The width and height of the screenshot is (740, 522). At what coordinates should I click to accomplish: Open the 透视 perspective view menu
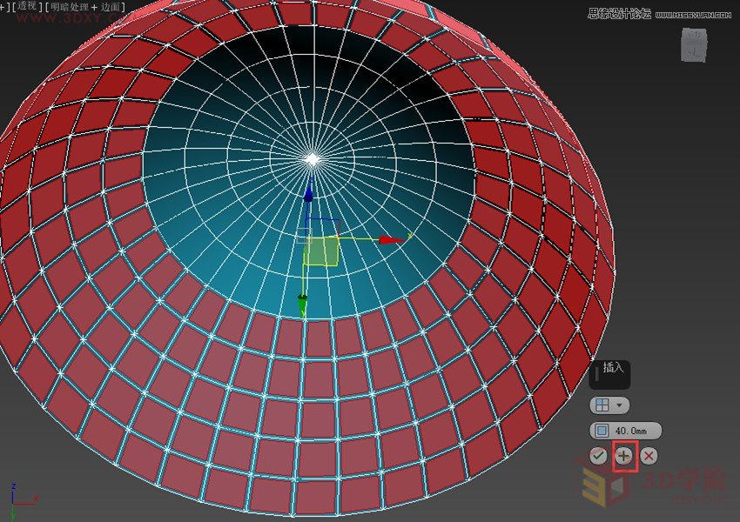(x=25, y=7)
